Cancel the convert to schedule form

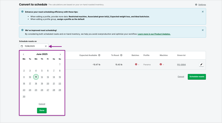pos(181,77)
